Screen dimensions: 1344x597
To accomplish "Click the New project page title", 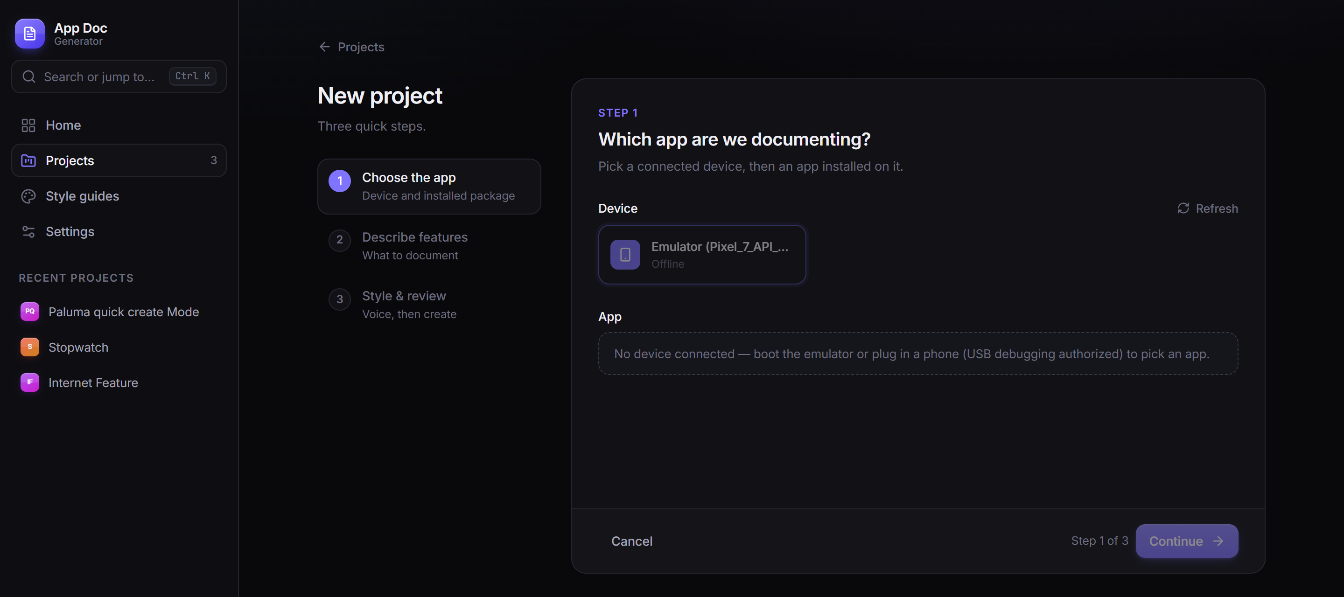I will tap(380, 96).
